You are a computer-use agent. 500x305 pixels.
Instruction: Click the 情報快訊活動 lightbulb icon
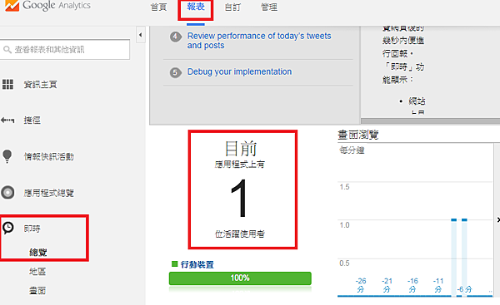7,156
